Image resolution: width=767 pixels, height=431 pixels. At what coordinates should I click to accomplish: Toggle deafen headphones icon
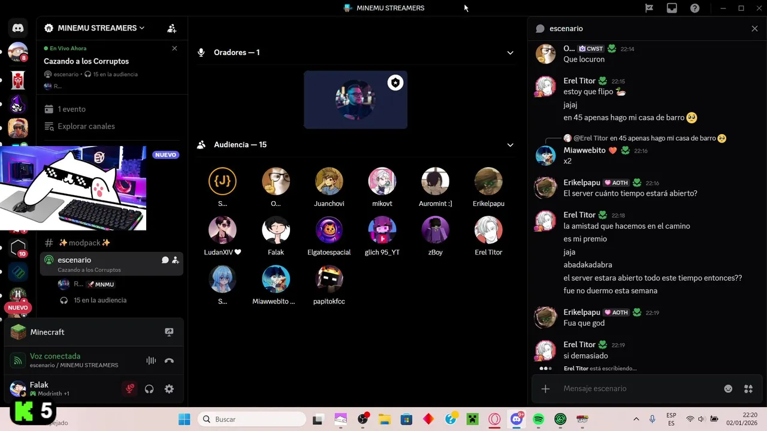pos(149,389)
